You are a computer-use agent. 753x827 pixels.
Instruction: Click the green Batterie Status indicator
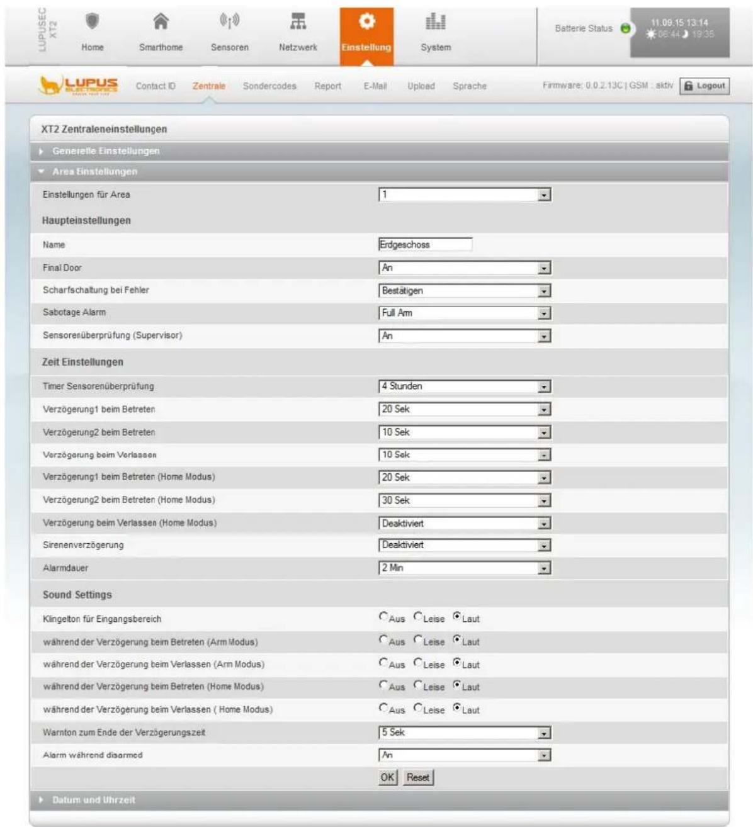(x=625, y=28)
